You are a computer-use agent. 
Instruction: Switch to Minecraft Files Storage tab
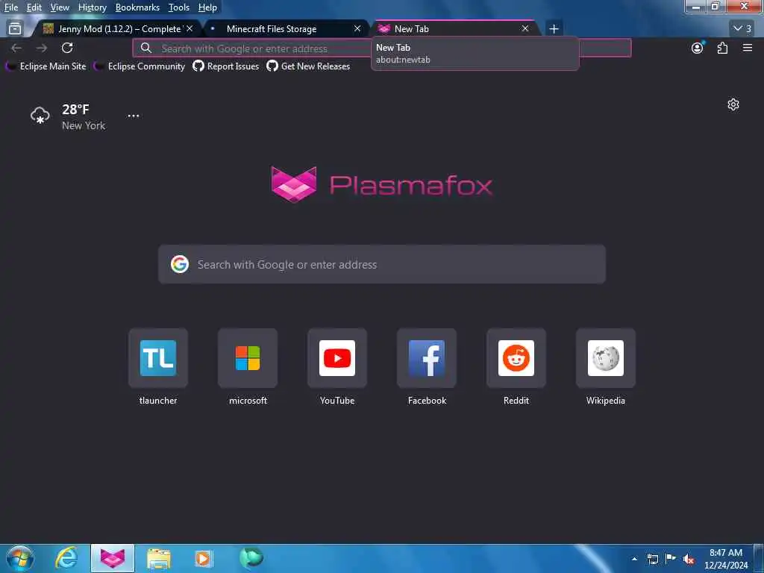coord(285,29)
